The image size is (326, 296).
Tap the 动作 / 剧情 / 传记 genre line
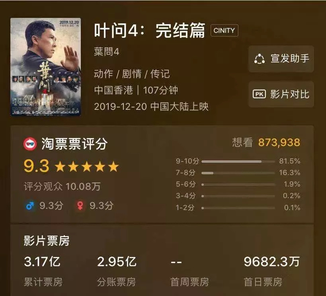[x=132, y=74]
